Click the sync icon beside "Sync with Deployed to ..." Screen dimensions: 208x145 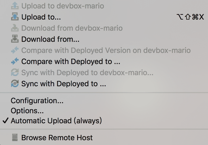pos(15,84)
